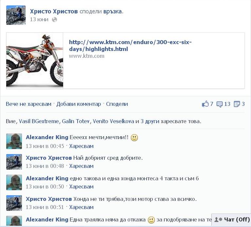This screenshot has width=251, height=227.
Task: Open Vasil BGextreme's profile link
Action: [39, 121]
